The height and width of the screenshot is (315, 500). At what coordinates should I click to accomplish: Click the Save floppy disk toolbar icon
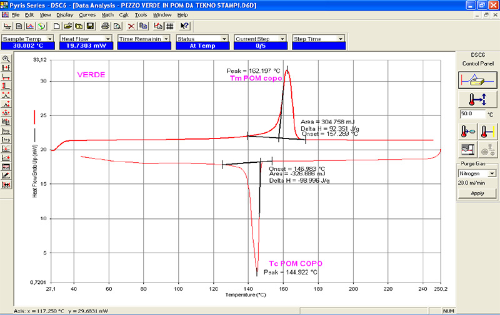point(91,26)
